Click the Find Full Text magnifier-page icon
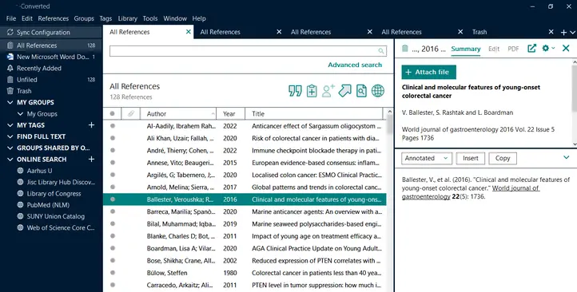577x292 pixels. point(361,91)
